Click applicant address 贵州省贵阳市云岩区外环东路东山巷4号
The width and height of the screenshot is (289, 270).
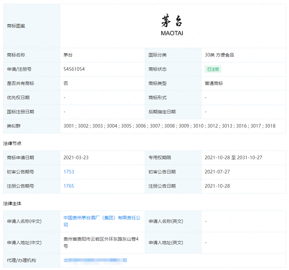pyautogui.click(x=101, y=243)
